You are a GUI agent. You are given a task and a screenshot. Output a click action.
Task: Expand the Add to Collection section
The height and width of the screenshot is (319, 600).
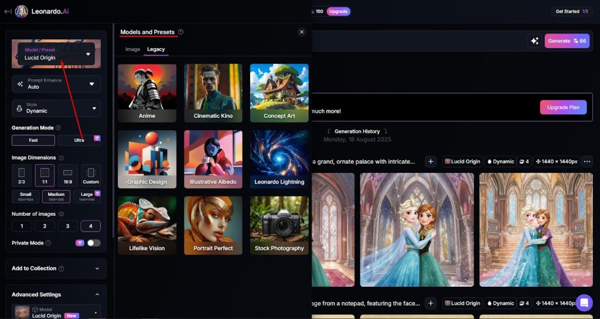[56, 269]
